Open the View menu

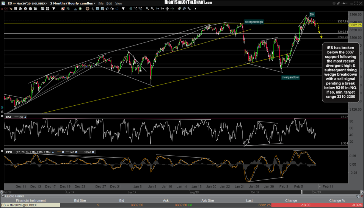119,3
